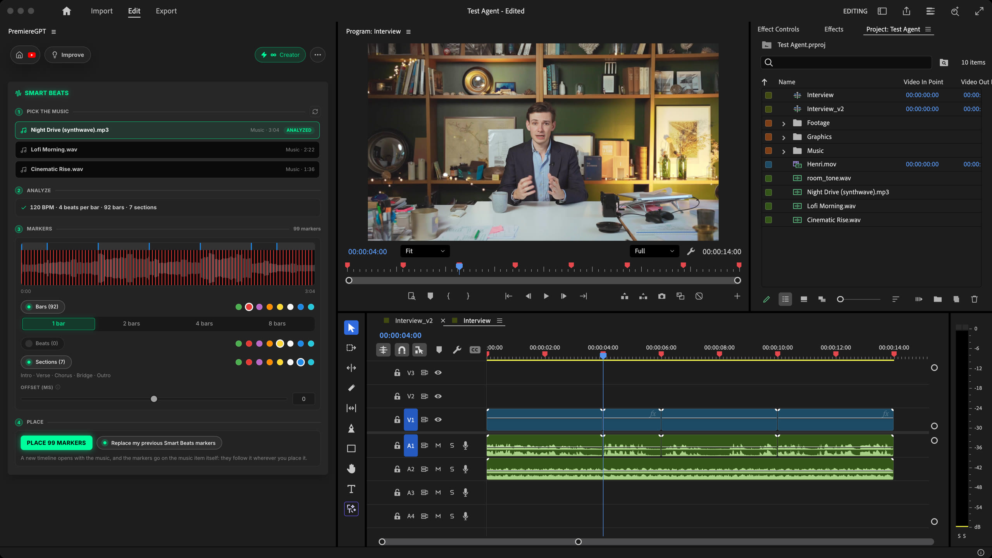Open PremiereGPT panel menu

pyautogui.click(x=54, y=32)
